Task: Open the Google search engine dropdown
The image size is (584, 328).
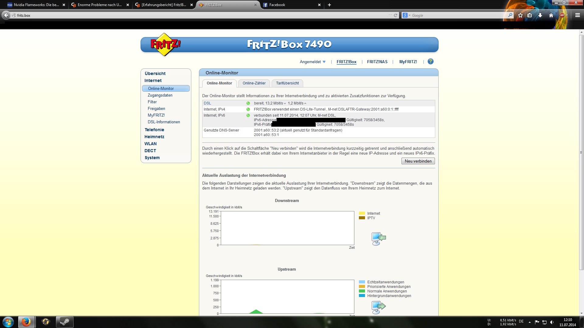Action: tap(406, 15)
